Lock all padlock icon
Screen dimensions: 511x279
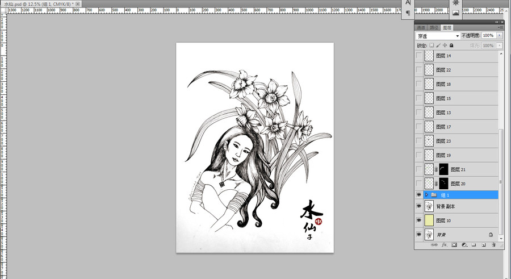(x=451, y=45)
